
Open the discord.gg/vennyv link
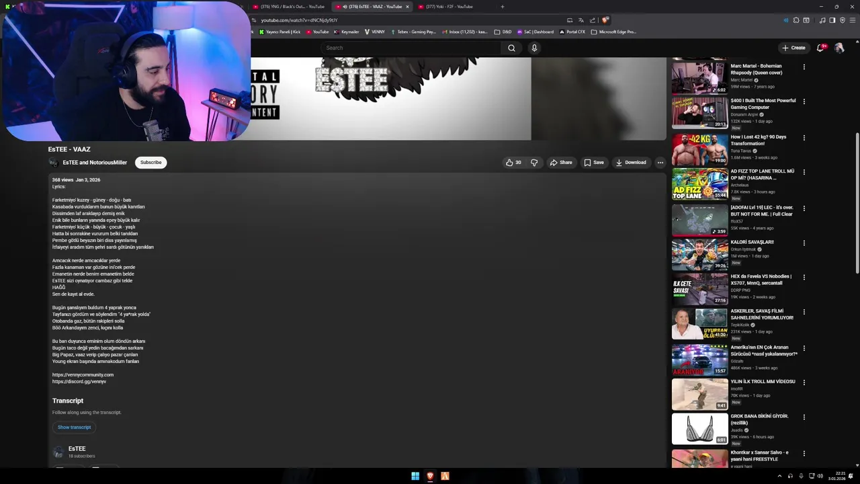[x=79, y=381]
